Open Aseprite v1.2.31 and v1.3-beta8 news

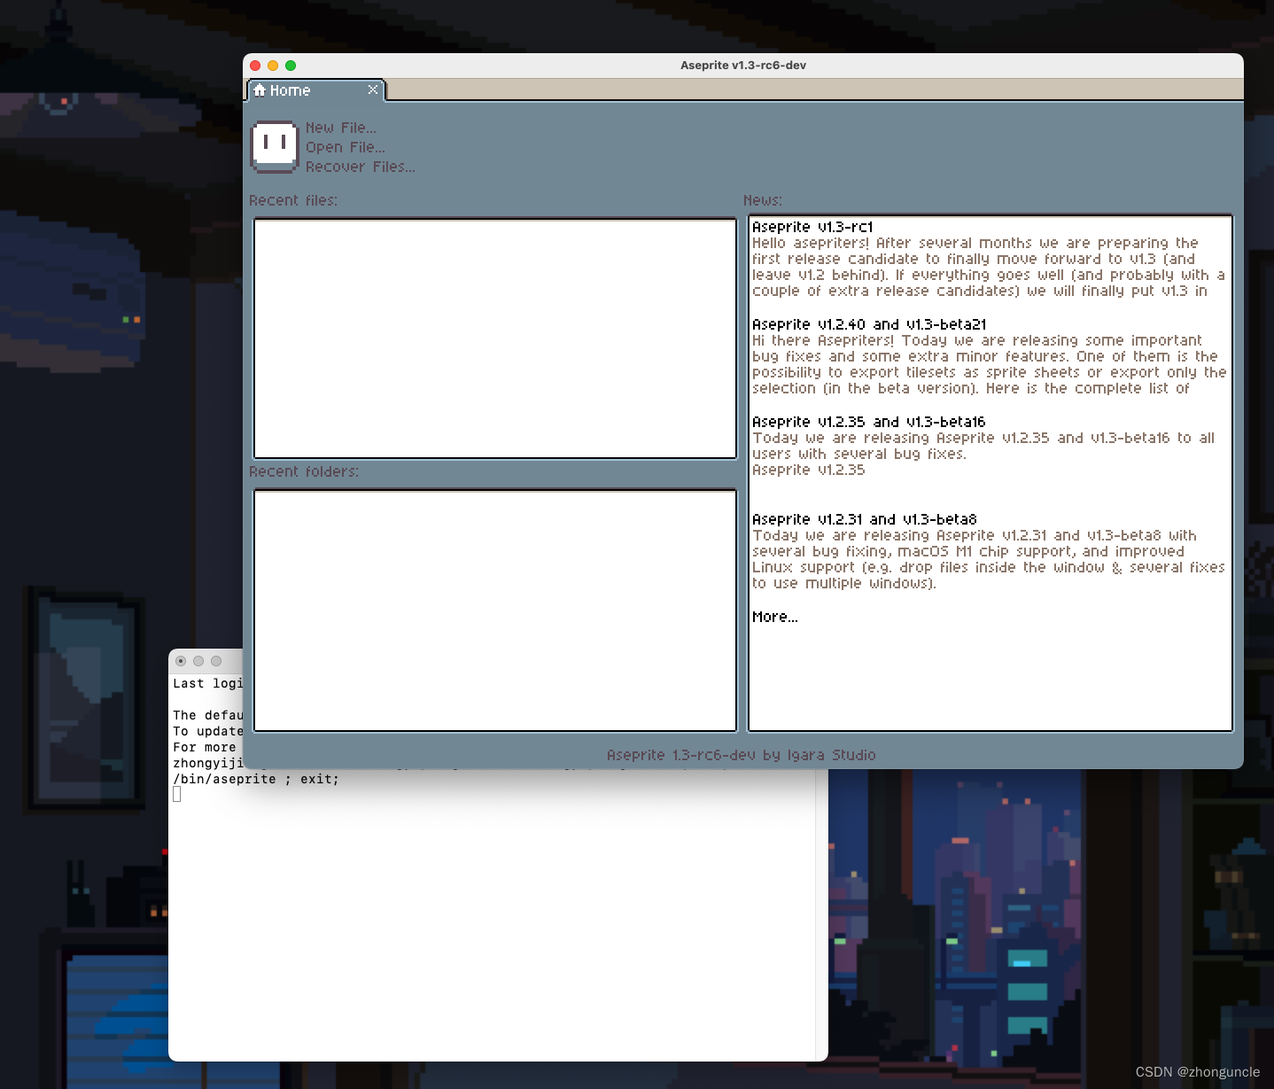[865, 519]
